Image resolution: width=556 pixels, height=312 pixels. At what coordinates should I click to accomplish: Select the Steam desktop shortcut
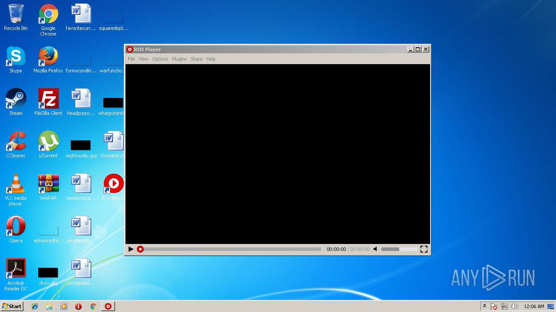[16, 102]
